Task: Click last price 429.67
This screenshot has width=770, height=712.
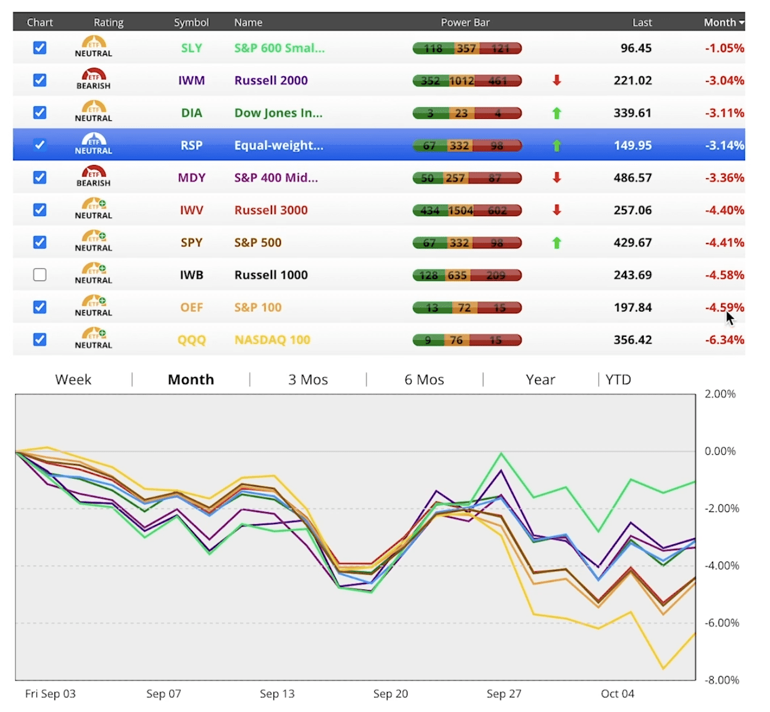Action: 633,243
